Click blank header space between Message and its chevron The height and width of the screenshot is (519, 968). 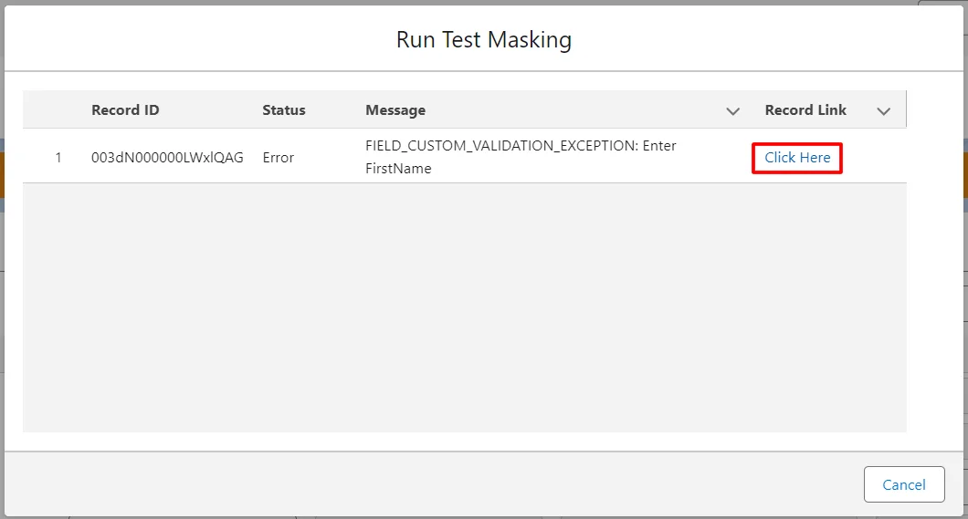click(x=575, y=110)
